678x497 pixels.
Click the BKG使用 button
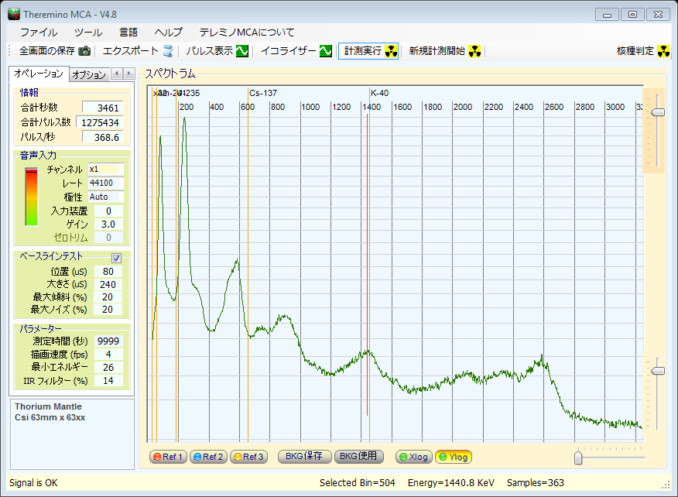(x=358, y=456)
